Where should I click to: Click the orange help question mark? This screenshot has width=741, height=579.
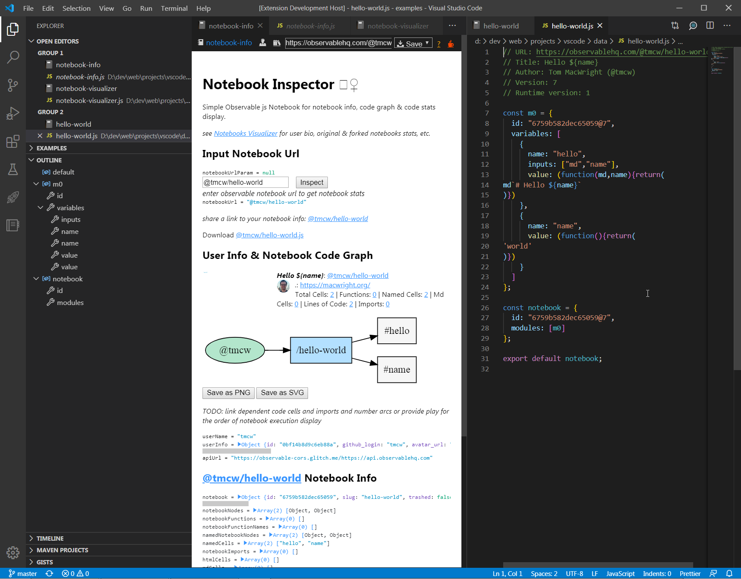click(x=439, y=44)
